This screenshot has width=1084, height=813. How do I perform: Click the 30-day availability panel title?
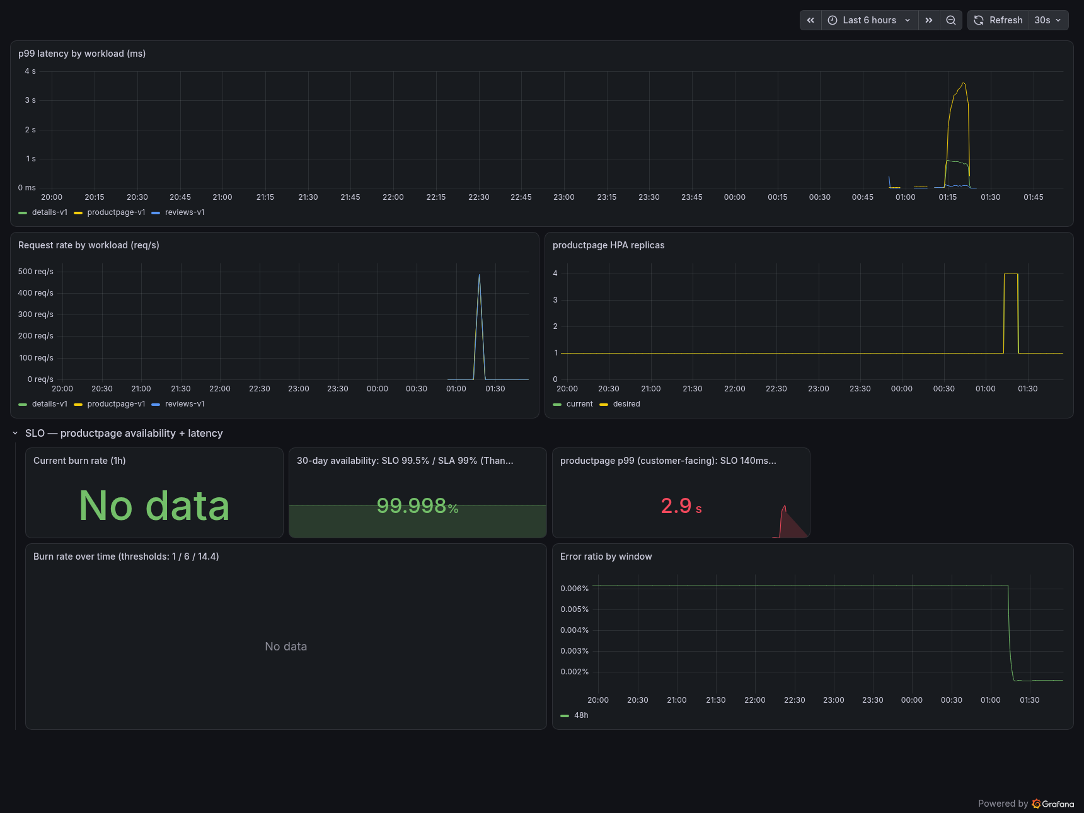click(x=405, y=461)
